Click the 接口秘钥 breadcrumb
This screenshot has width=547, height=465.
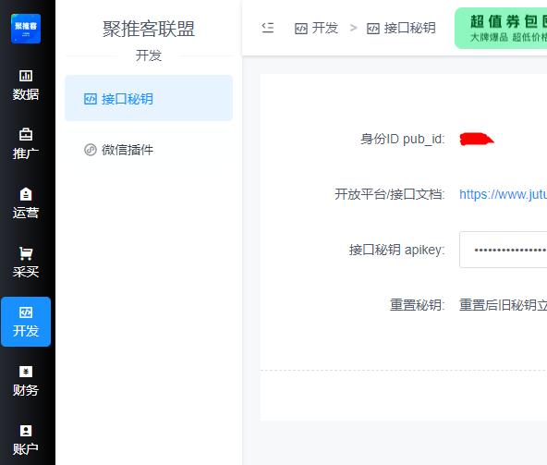pyautogui.click(x=401, y=28)
